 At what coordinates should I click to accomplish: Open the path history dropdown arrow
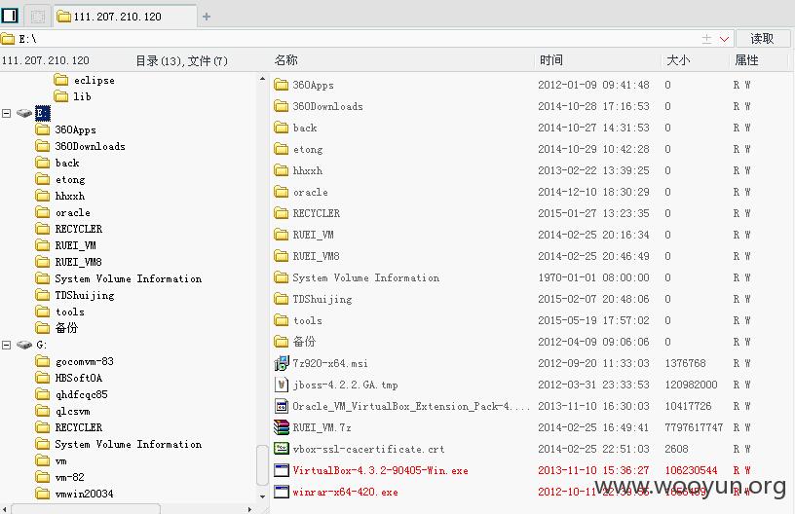[x=724, y=39]
